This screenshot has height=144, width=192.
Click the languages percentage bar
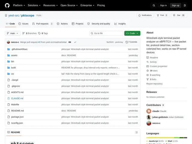(x=167, y=138)
